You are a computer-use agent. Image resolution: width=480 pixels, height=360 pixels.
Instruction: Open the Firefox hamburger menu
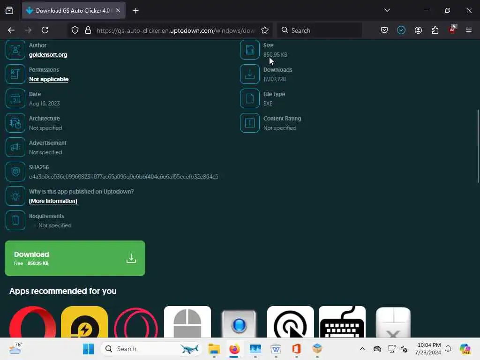[x=469, y=30]
